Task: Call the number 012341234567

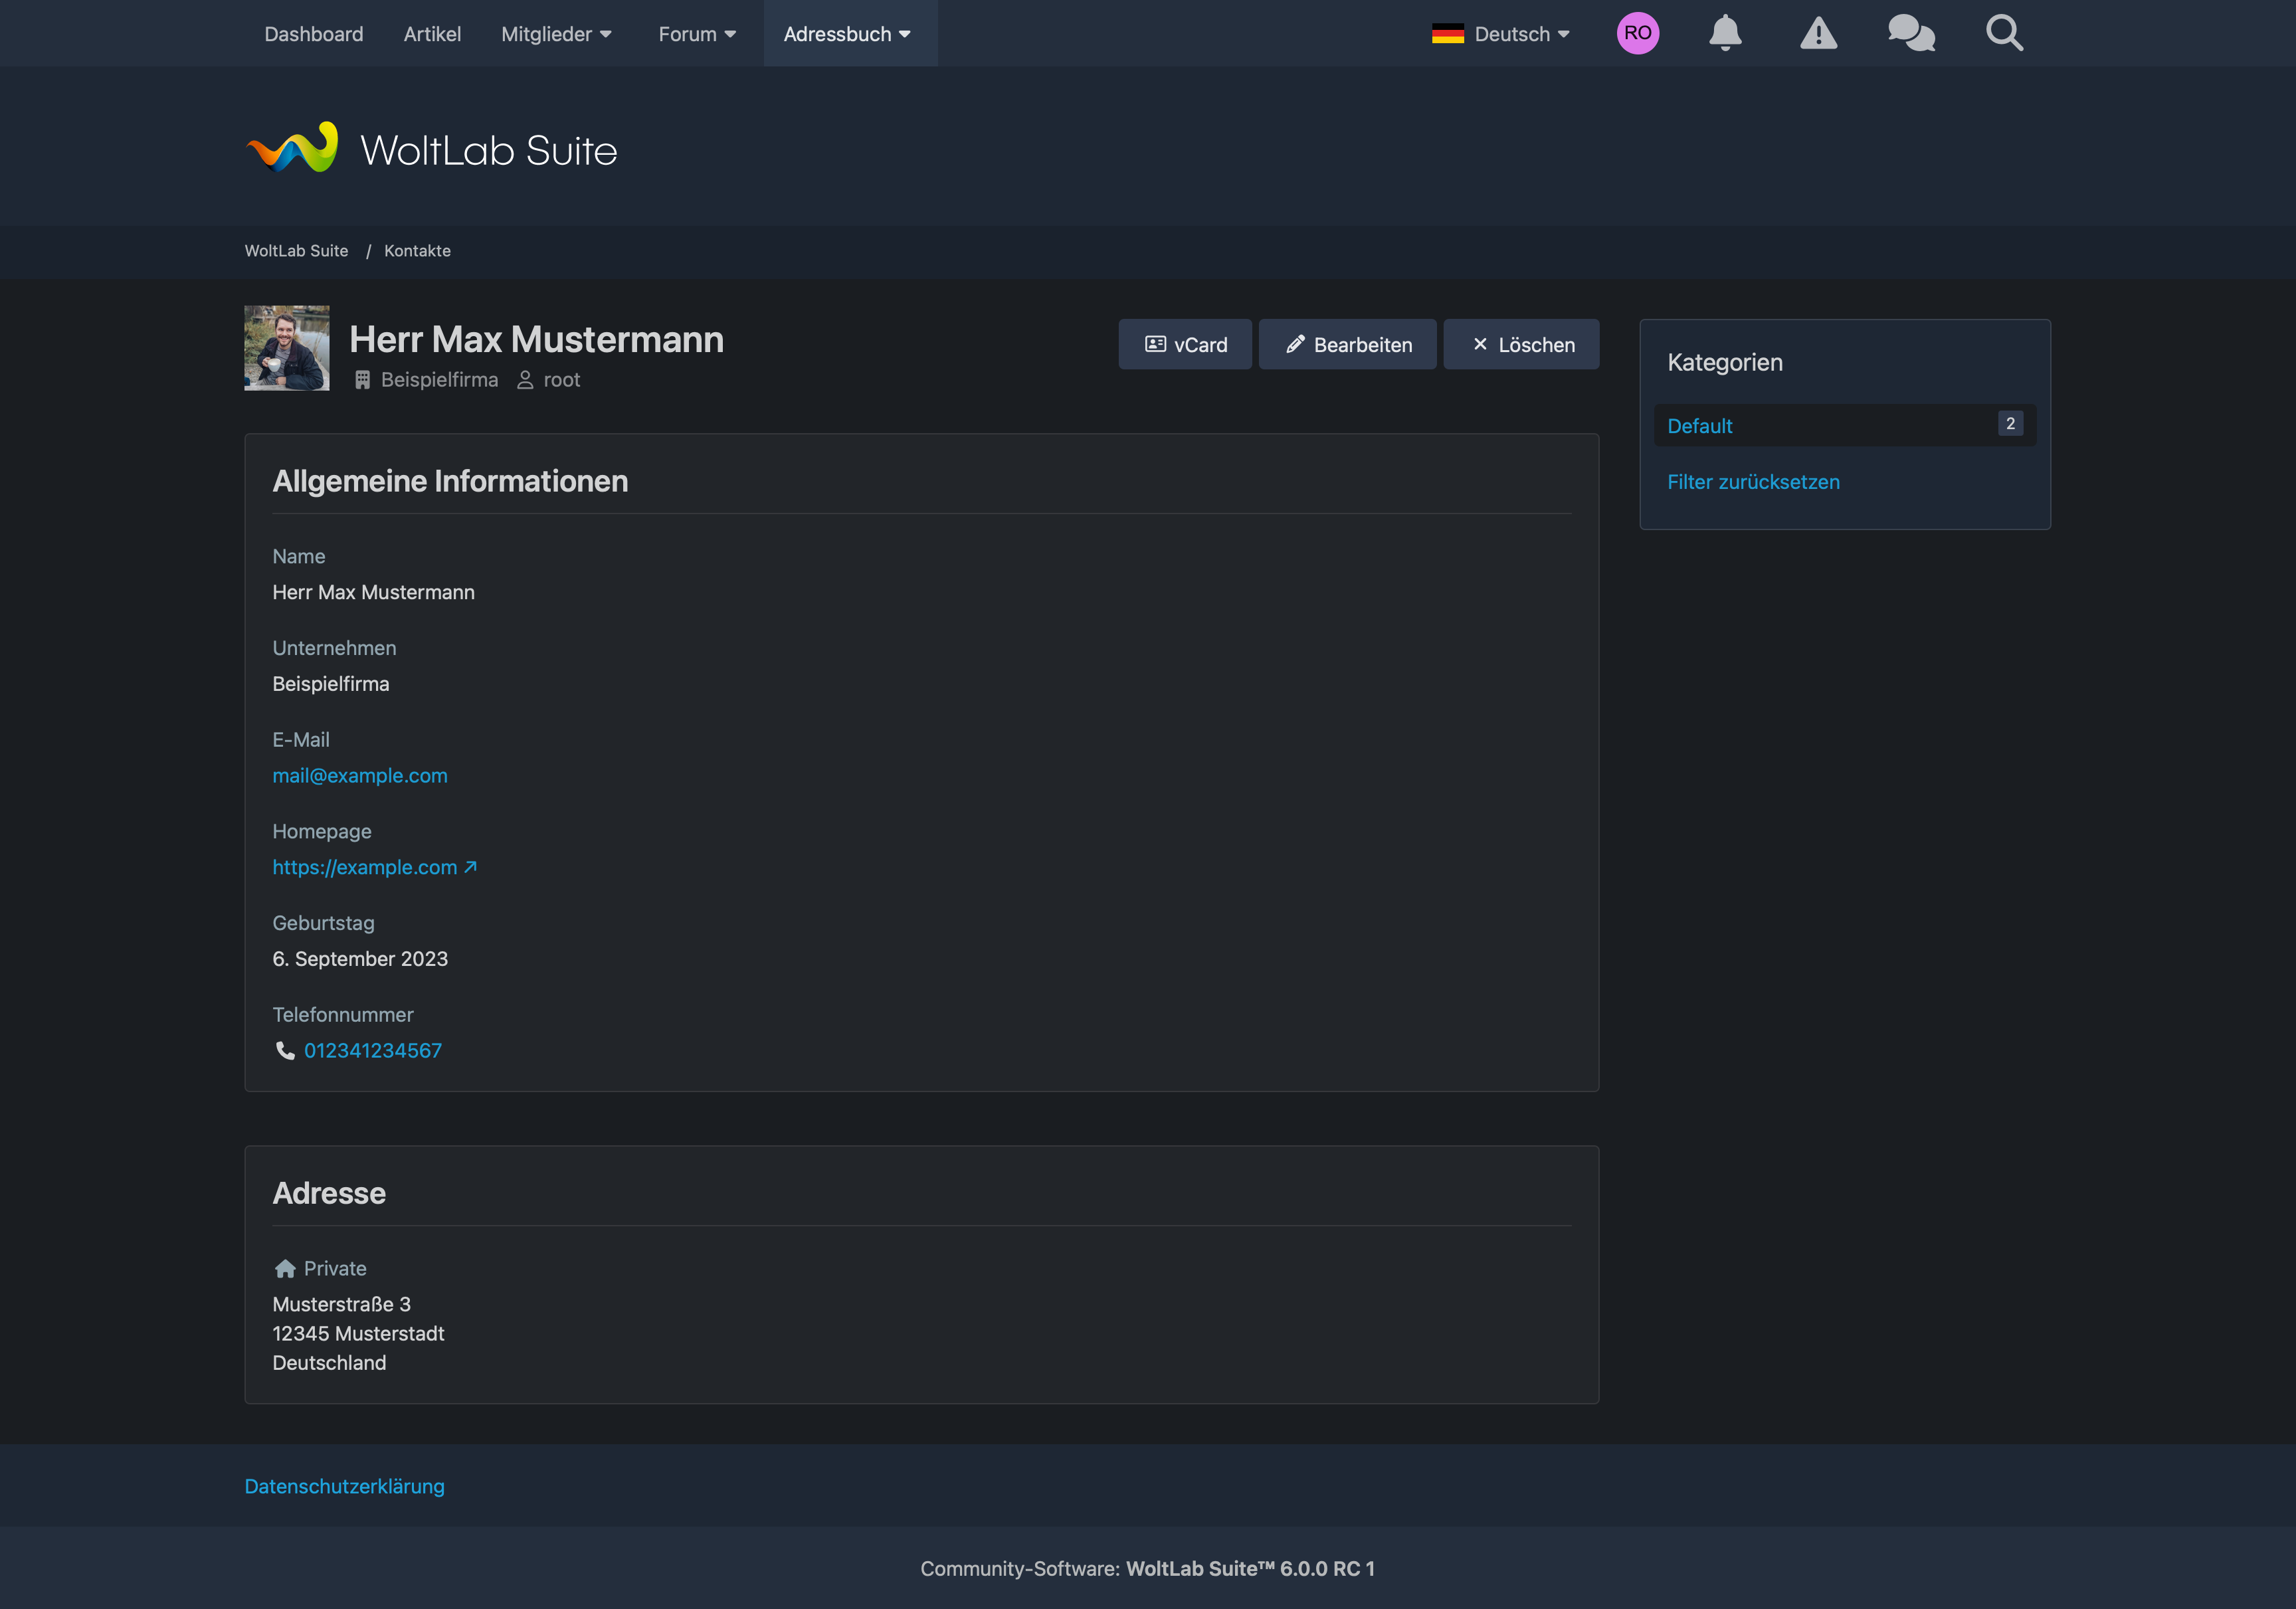Action: click(373, 1050)
